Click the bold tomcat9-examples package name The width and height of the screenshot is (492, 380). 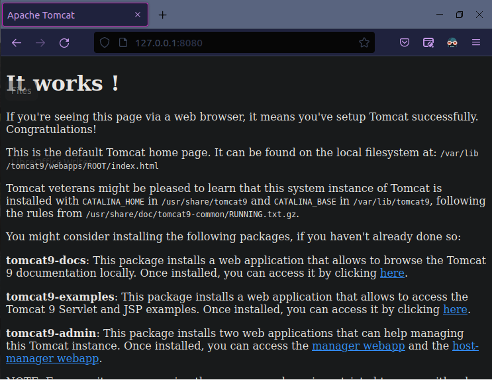point(60,297)
